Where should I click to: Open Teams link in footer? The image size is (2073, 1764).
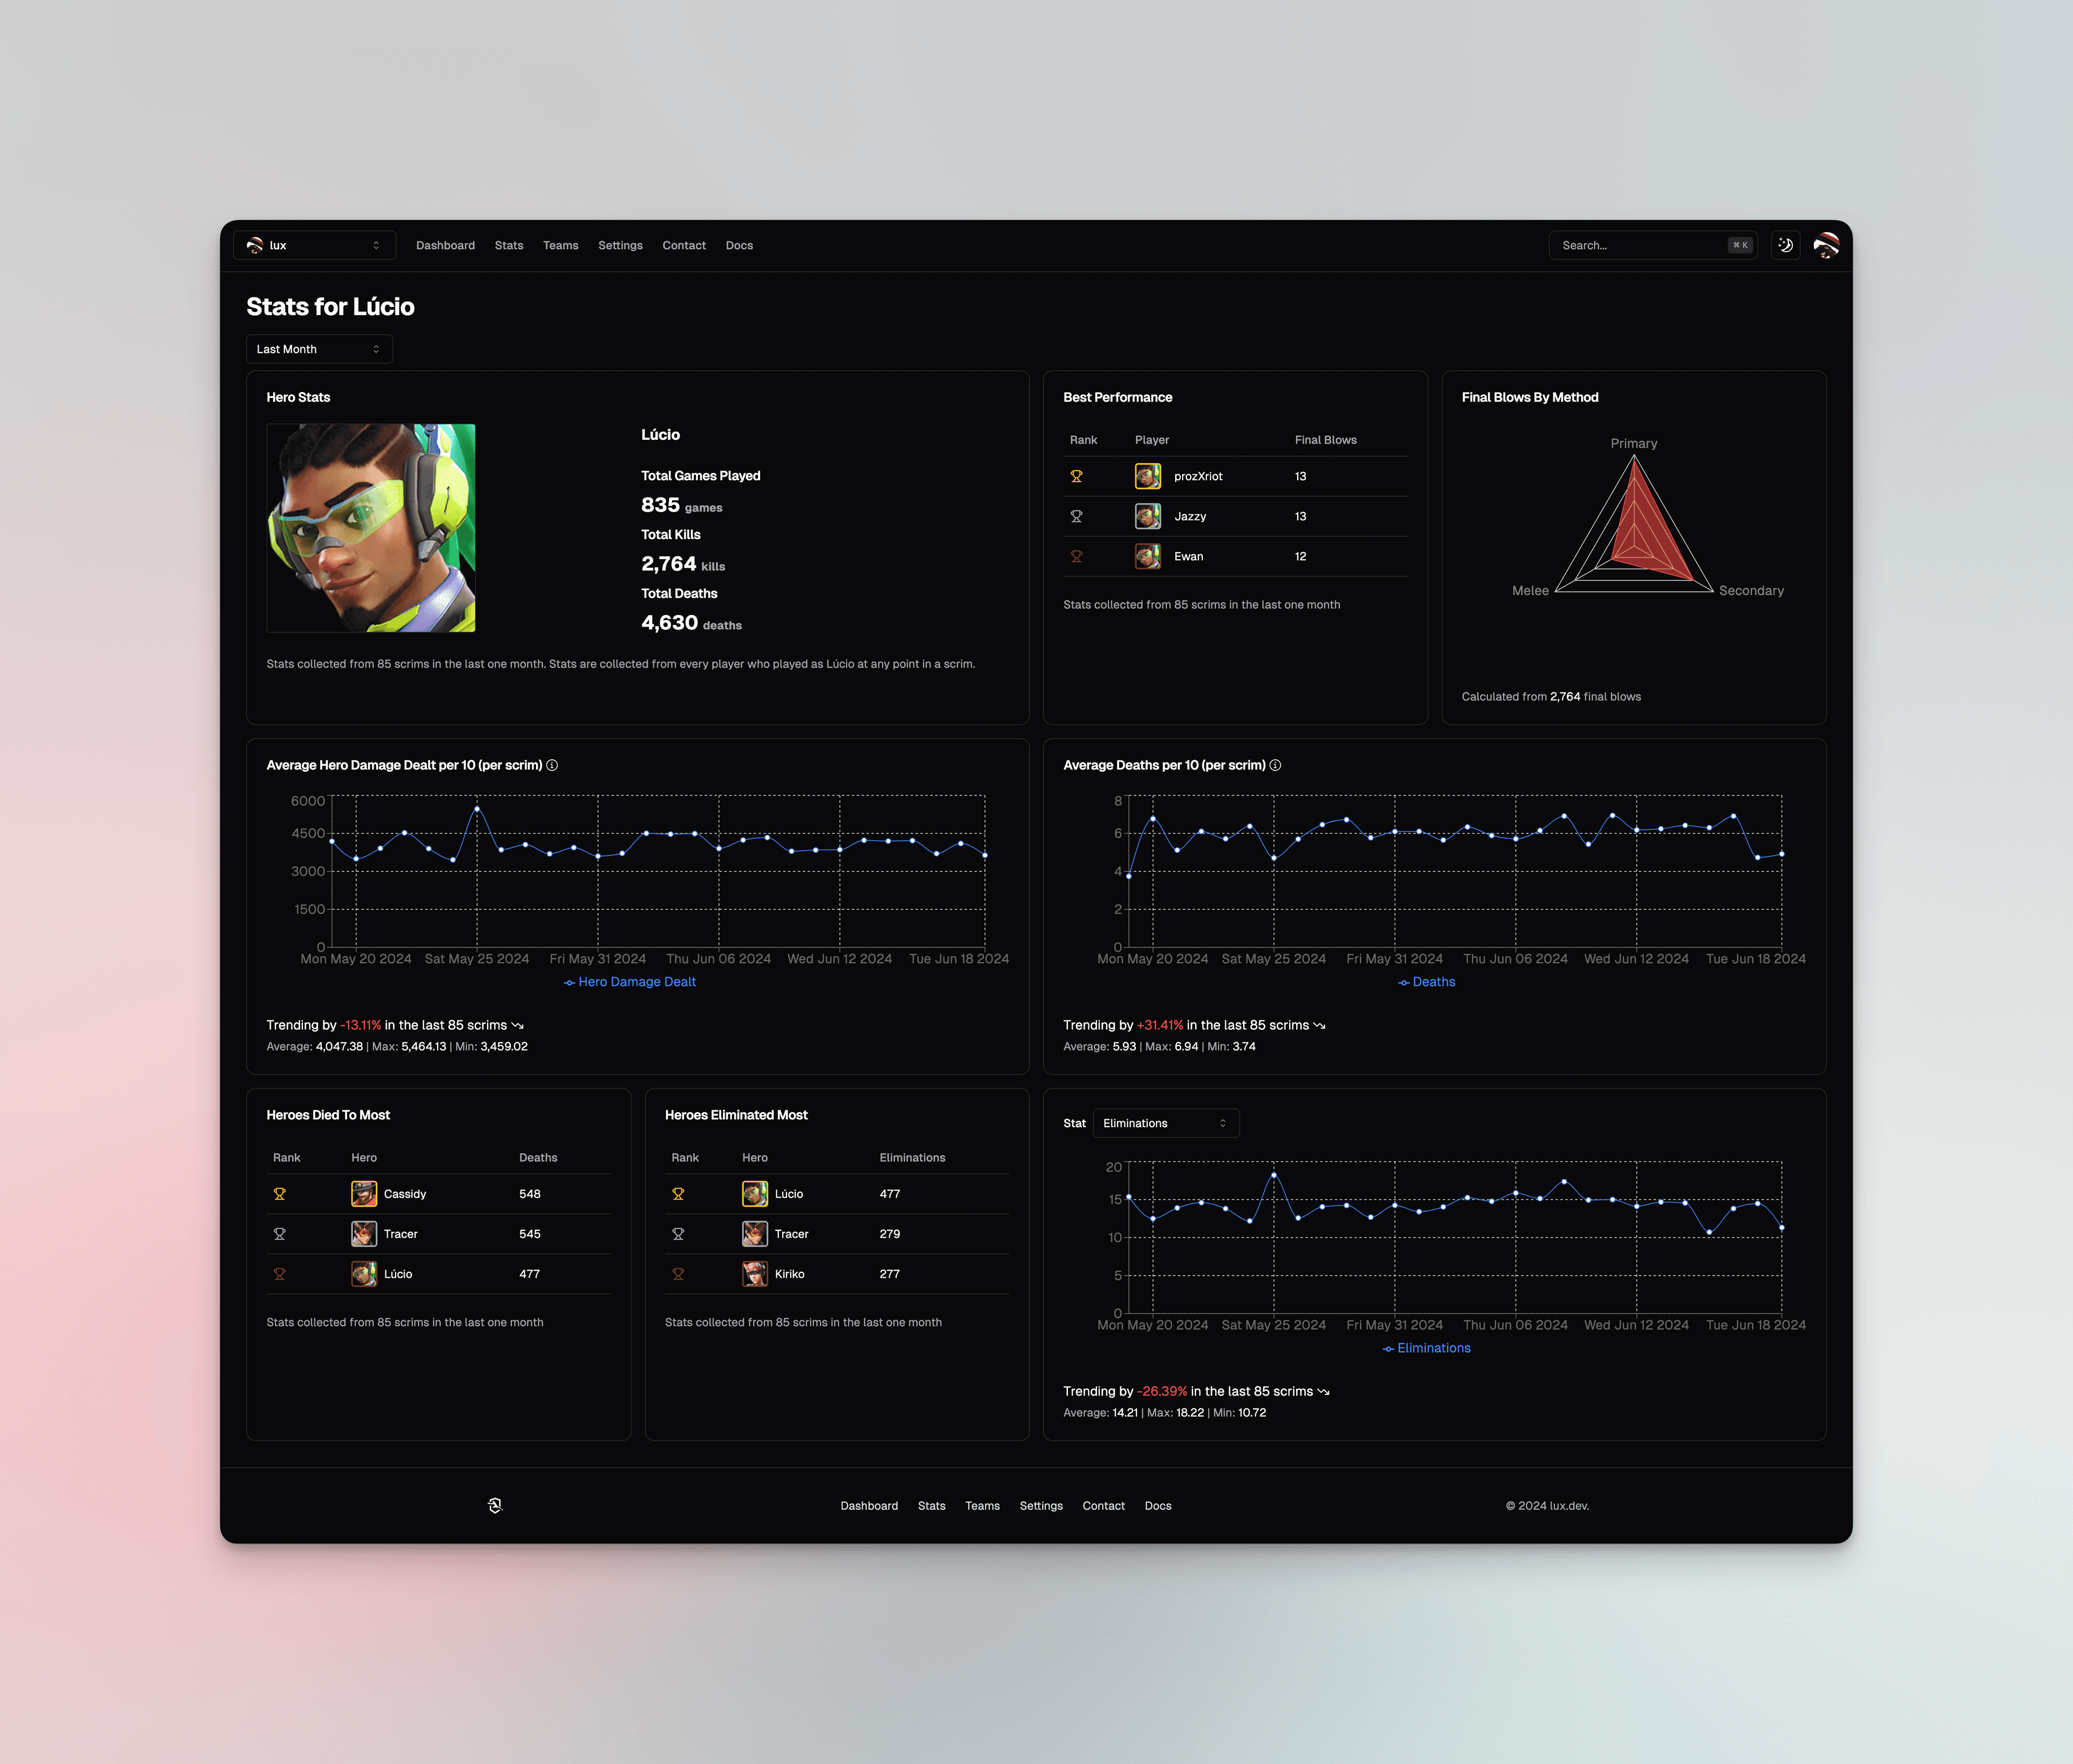(983, 1506)
